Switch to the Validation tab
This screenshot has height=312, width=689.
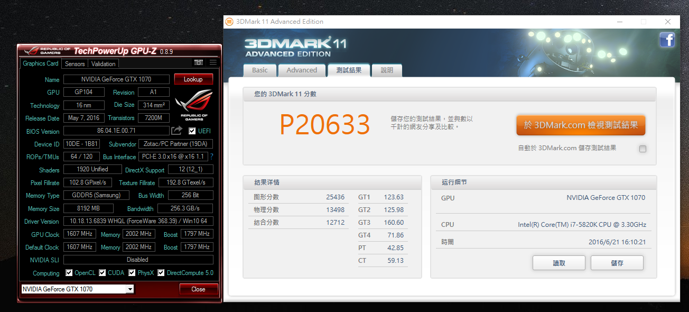pyautogui.click(x=104, y=63)
